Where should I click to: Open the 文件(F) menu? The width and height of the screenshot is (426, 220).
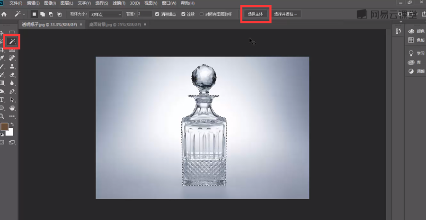click(x=16, y=3)
